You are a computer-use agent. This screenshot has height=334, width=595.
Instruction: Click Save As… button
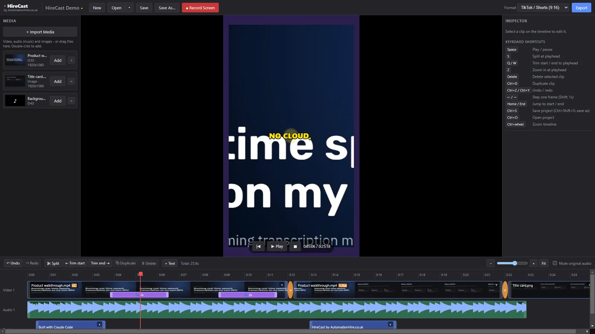click(x=167, y=8)
